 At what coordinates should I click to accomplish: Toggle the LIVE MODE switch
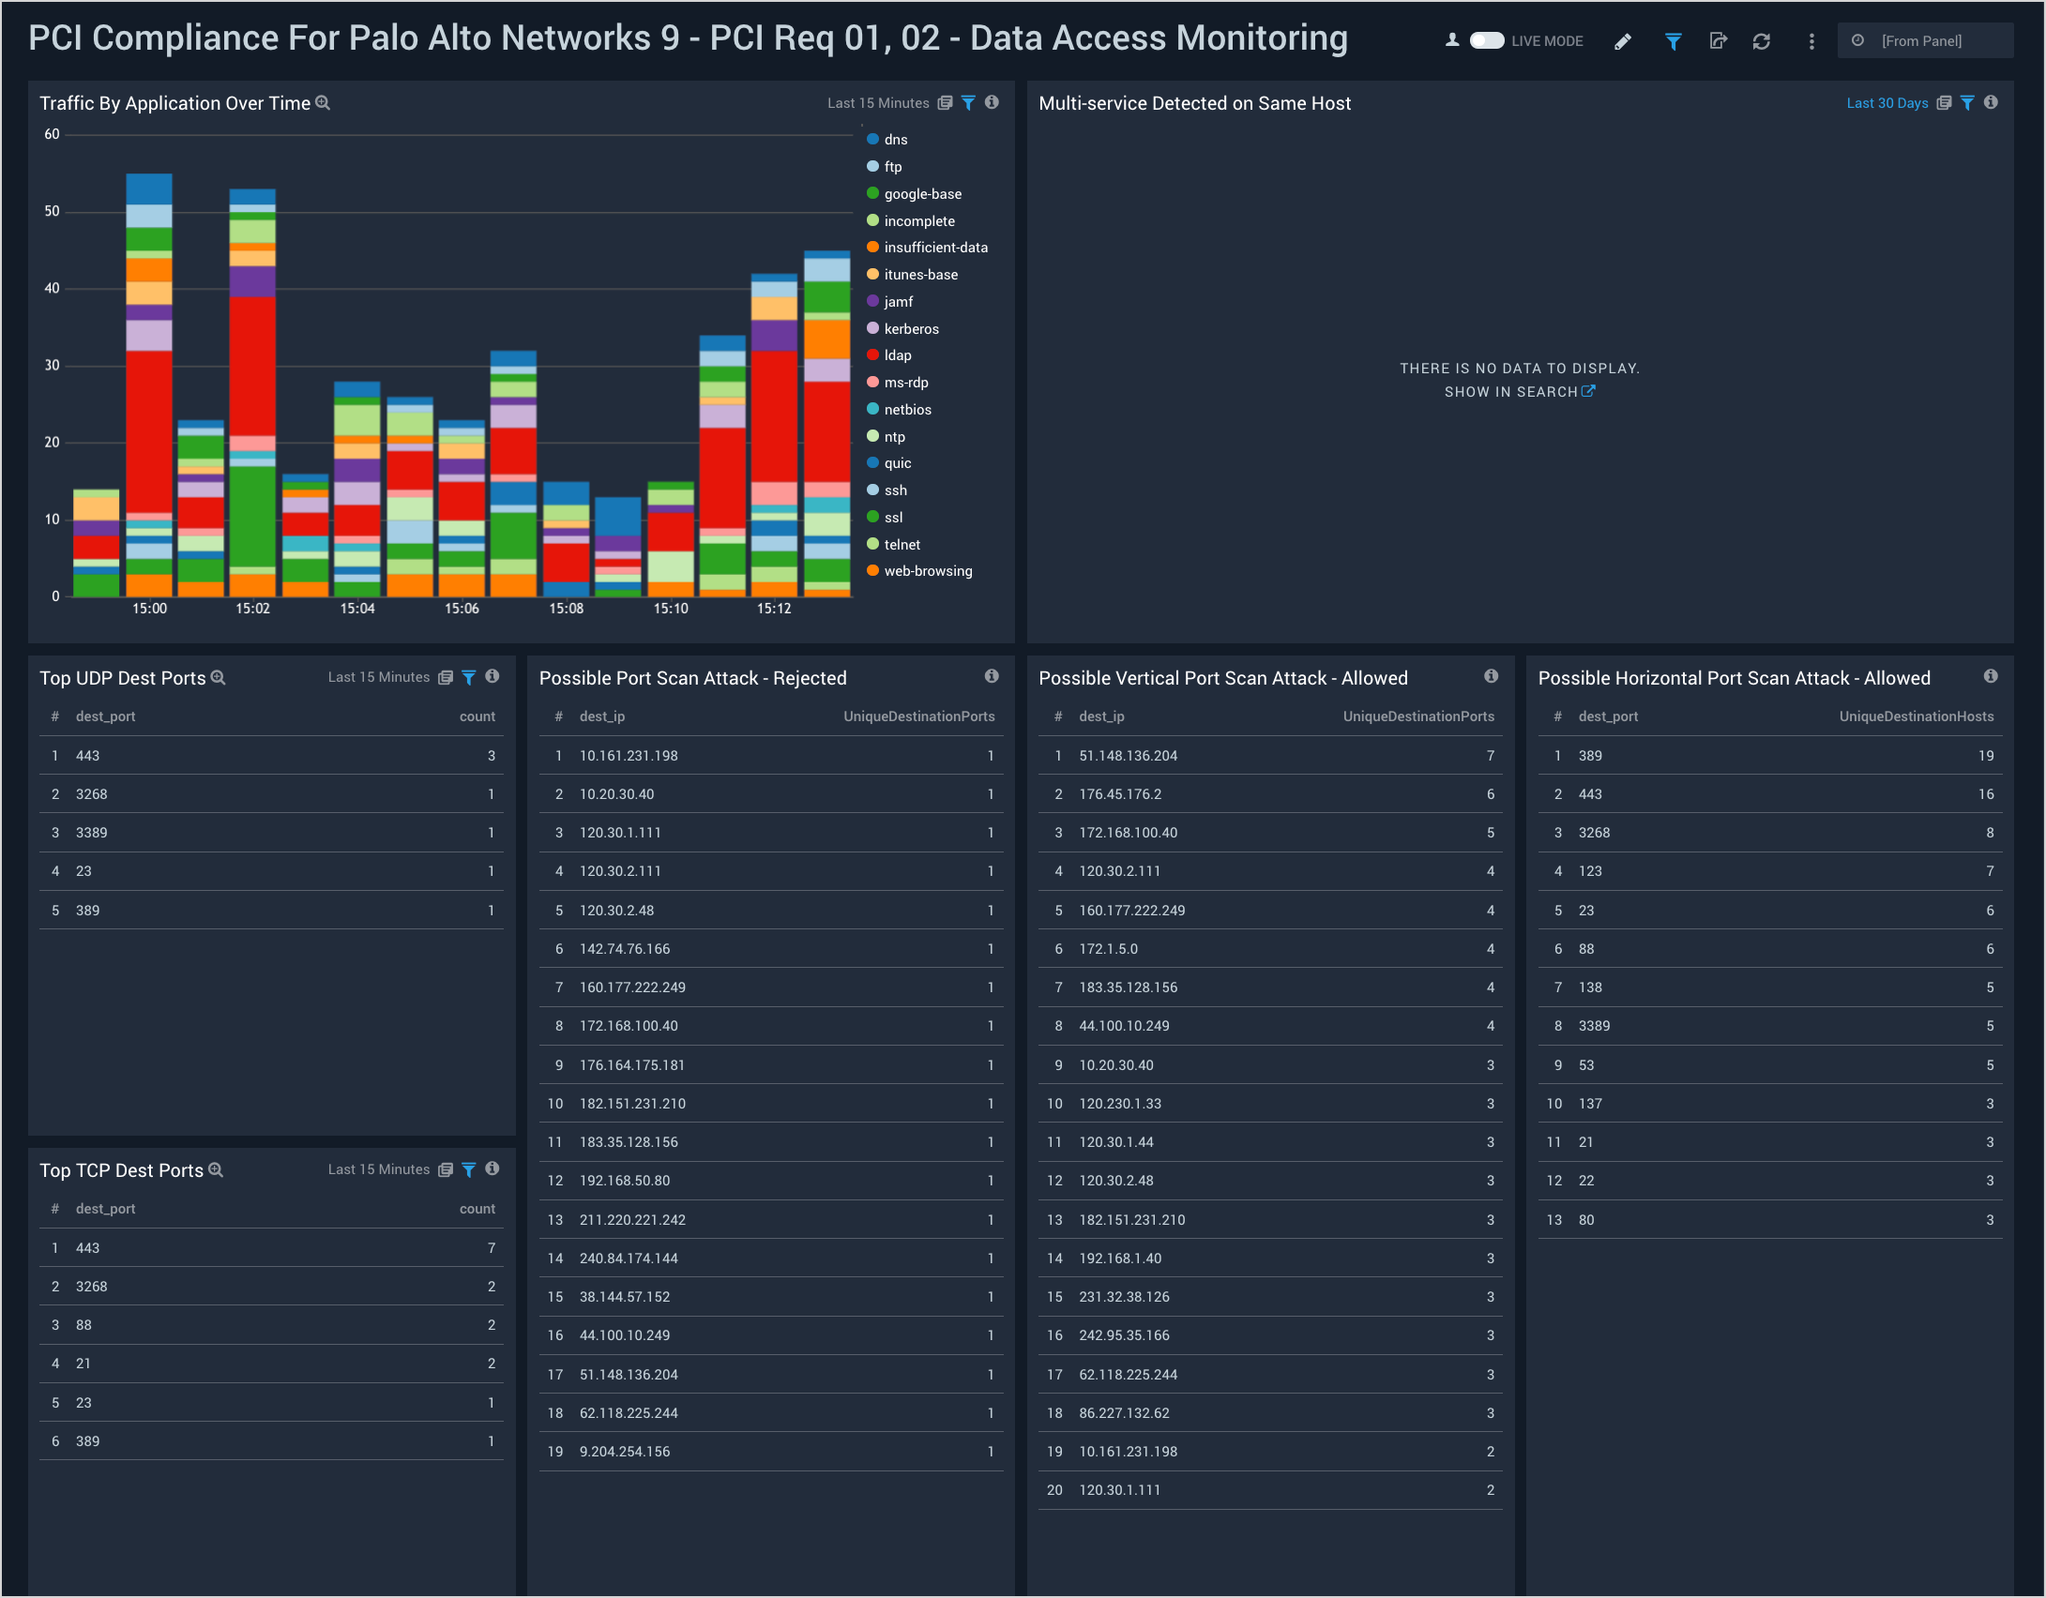[x=1488, y=41]
